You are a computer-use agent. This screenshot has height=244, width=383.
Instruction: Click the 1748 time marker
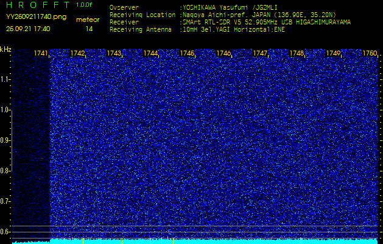297,53
